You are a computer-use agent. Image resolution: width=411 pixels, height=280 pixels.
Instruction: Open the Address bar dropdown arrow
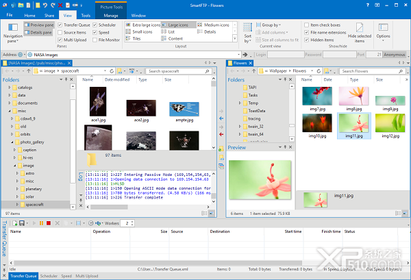pos(238,55)
